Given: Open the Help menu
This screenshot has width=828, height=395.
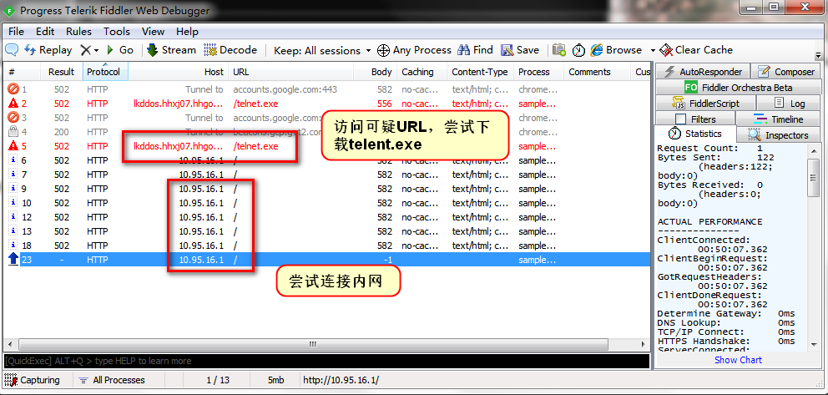Looking at the screenshot, I should tap(187, 32).
